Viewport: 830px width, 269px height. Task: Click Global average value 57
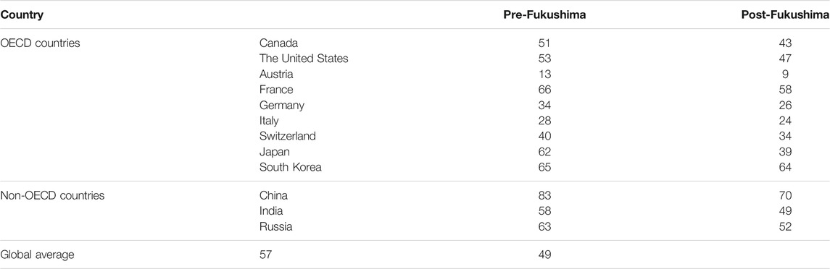266,255
